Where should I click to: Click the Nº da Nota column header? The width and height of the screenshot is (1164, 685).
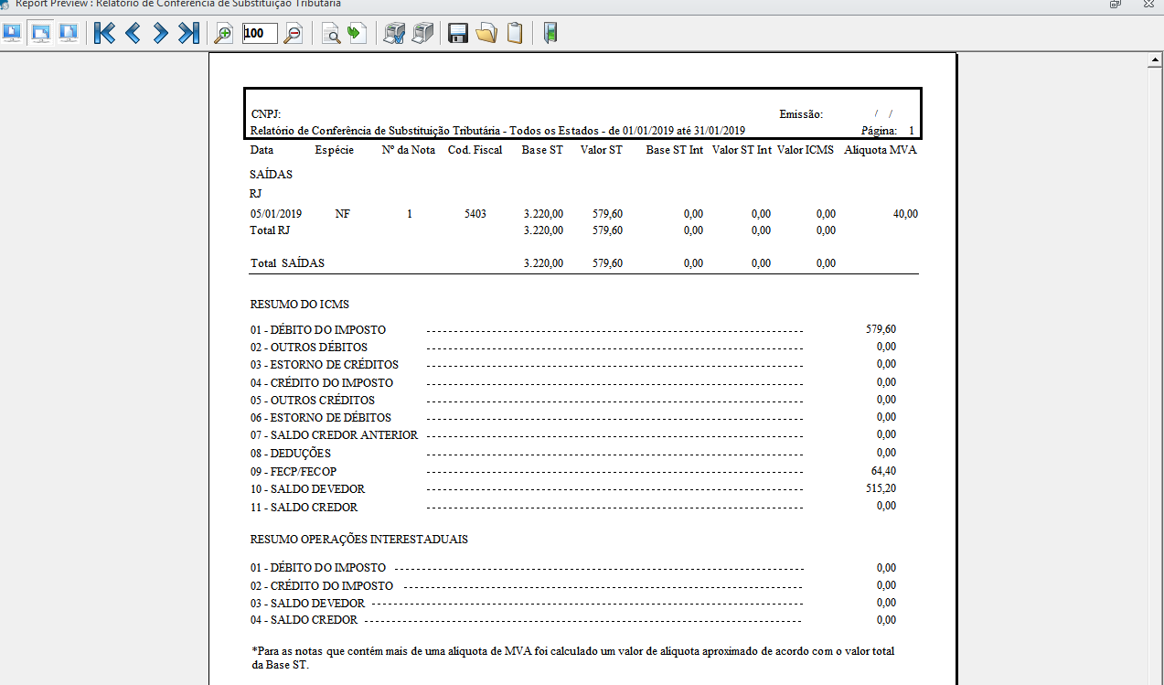click(x=408, y=150)
